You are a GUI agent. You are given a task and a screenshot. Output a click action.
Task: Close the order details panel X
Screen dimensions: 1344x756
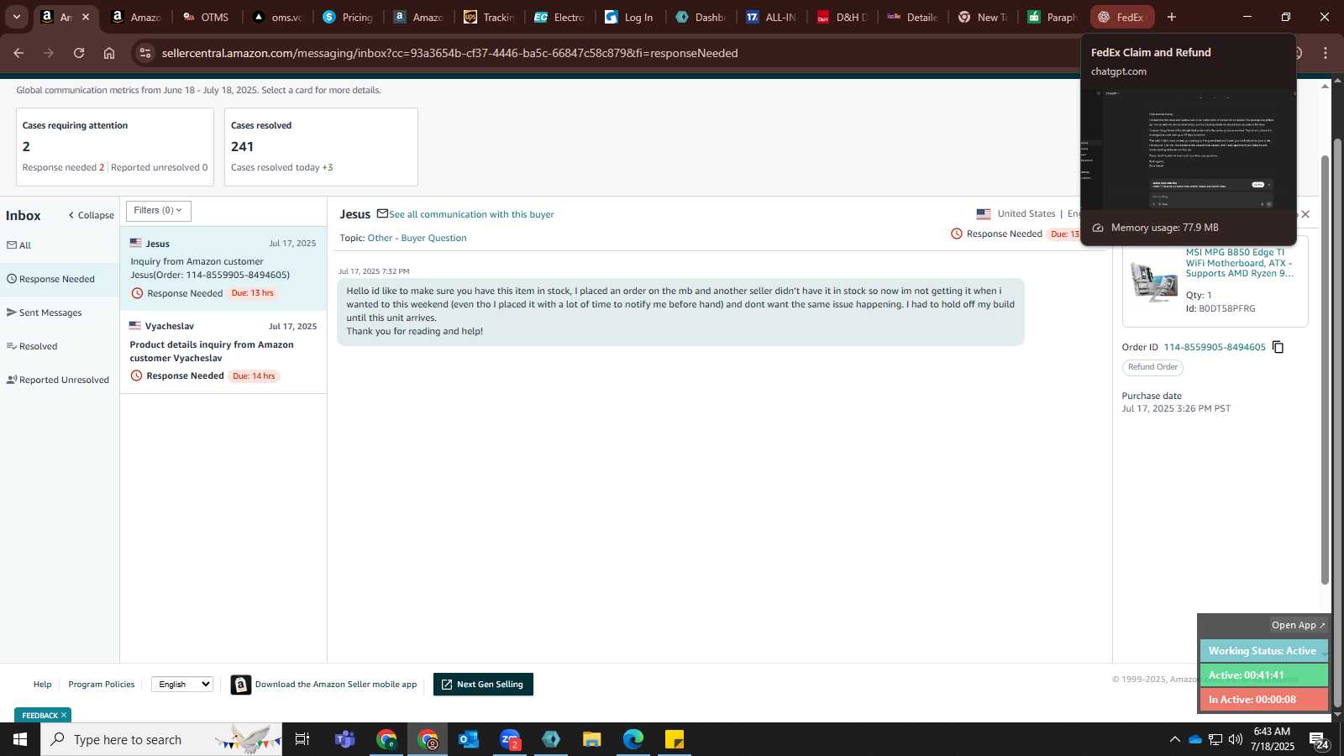(1305, 214)
